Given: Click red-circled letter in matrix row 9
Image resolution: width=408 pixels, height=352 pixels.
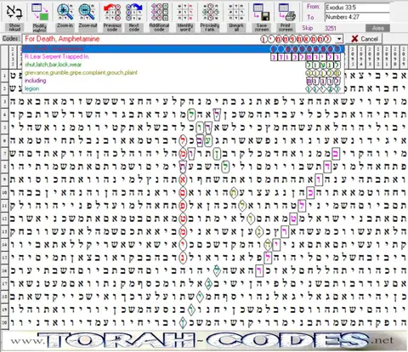Looking at the screenshot, I should [x=183, y=179].
